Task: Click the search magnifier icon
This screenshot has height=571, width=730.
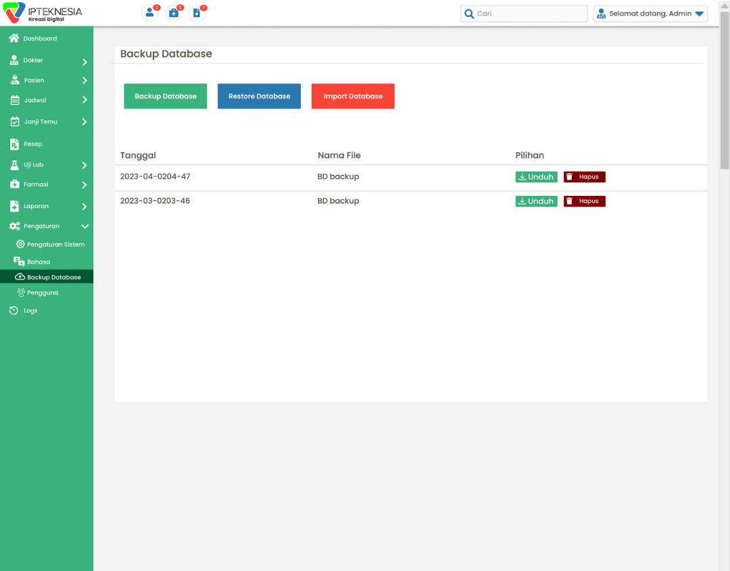Action: pos(469,14)
